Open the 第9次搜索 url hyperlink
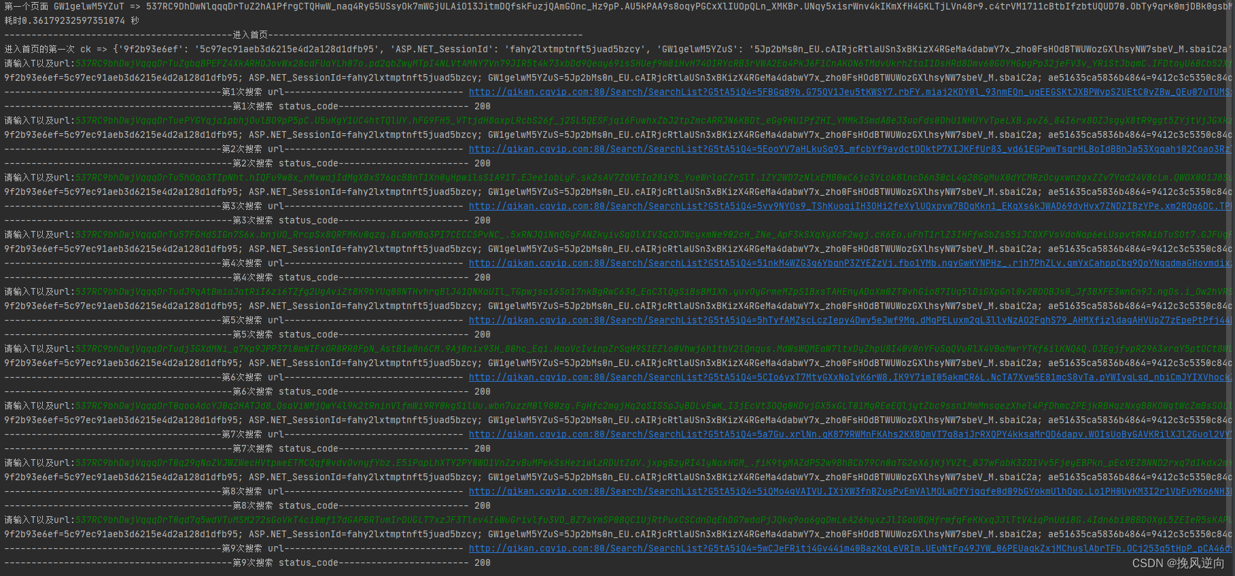 coord(850,549)
